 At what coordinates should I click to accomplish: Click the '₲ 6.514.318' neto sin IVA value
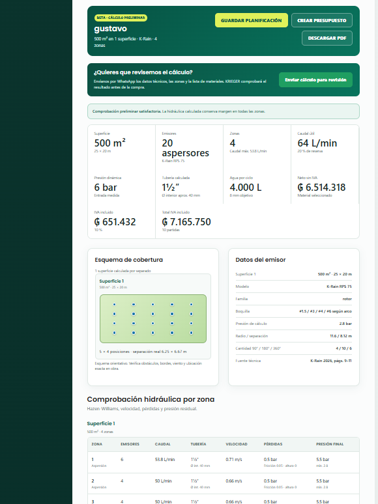321,188
